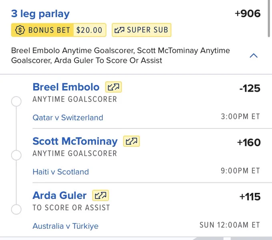Select the status circle for the Scott McTominay leg
This screenshot has width=272, height=240.
click(16, 155)
